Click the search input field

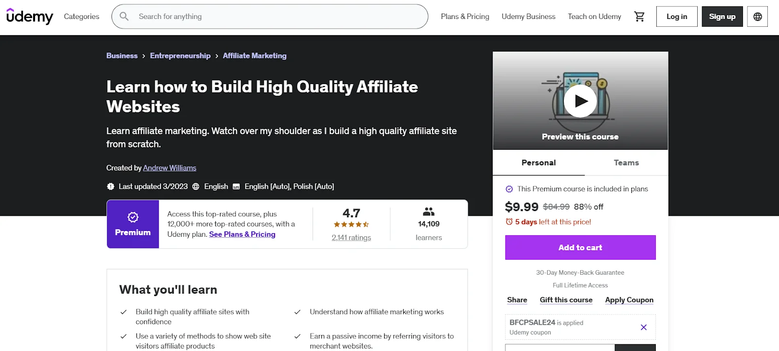268,16
